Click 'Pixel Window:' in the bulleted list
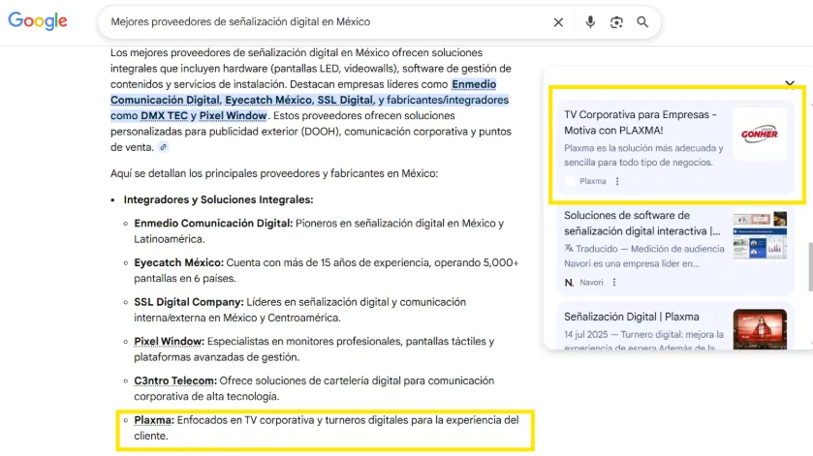 coord(169,342)
